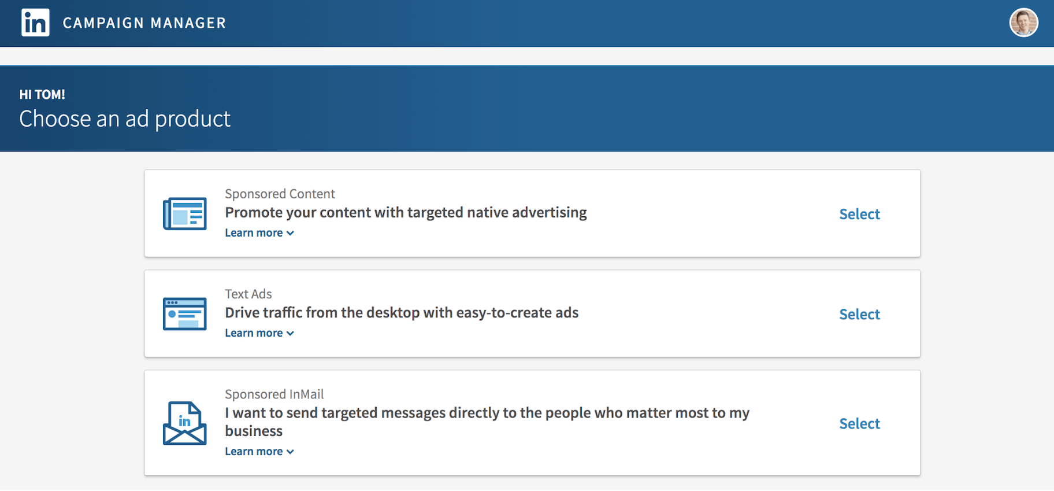Viewport: 1054px width, 491px height.
Task: Expand Learn more under Sponsored InMail
Action: (x=259, y=452)
